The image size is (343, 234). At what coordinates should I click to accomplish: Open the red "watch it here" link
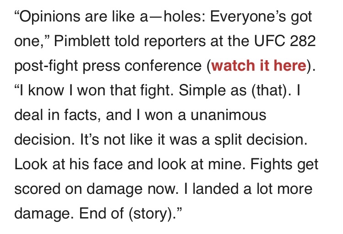tap(259, 65)
